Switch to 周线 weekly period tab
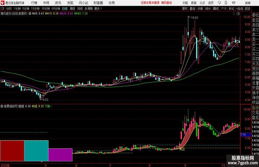This screenshot has width=259, height=167. point(72,9)
